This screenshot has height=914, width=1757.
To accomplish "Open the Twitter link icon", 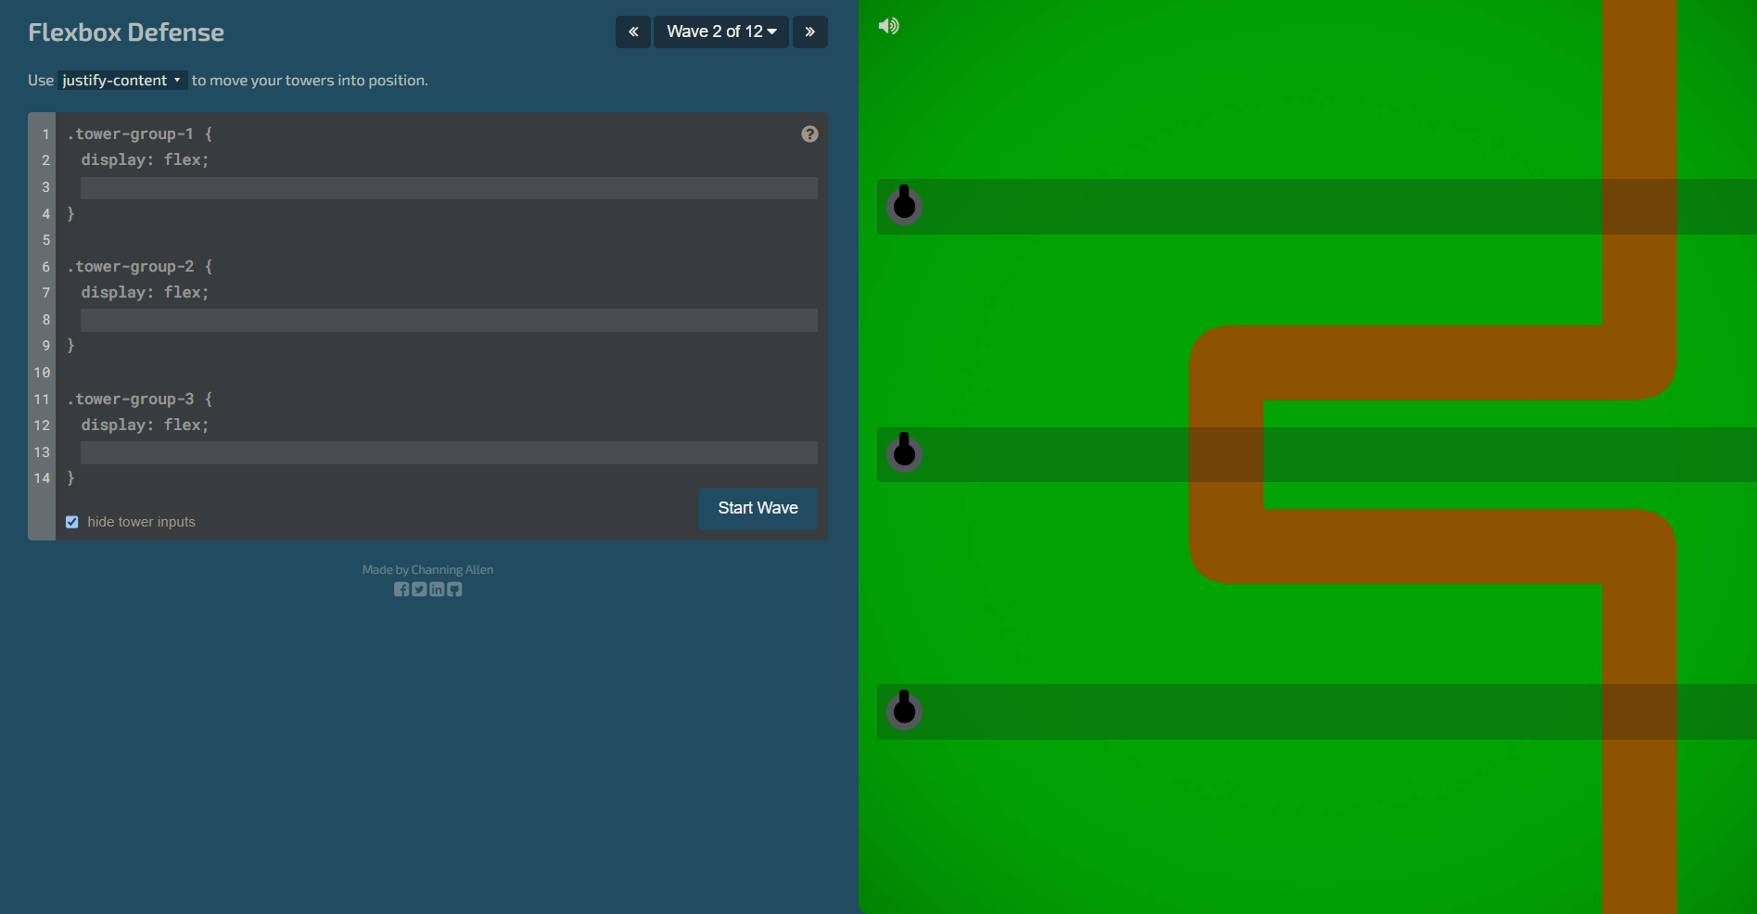I will click(419, 590).
